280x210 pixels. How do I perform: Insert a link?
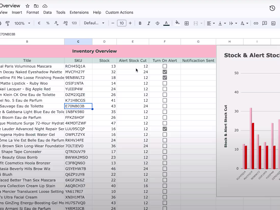click(256, 23)
